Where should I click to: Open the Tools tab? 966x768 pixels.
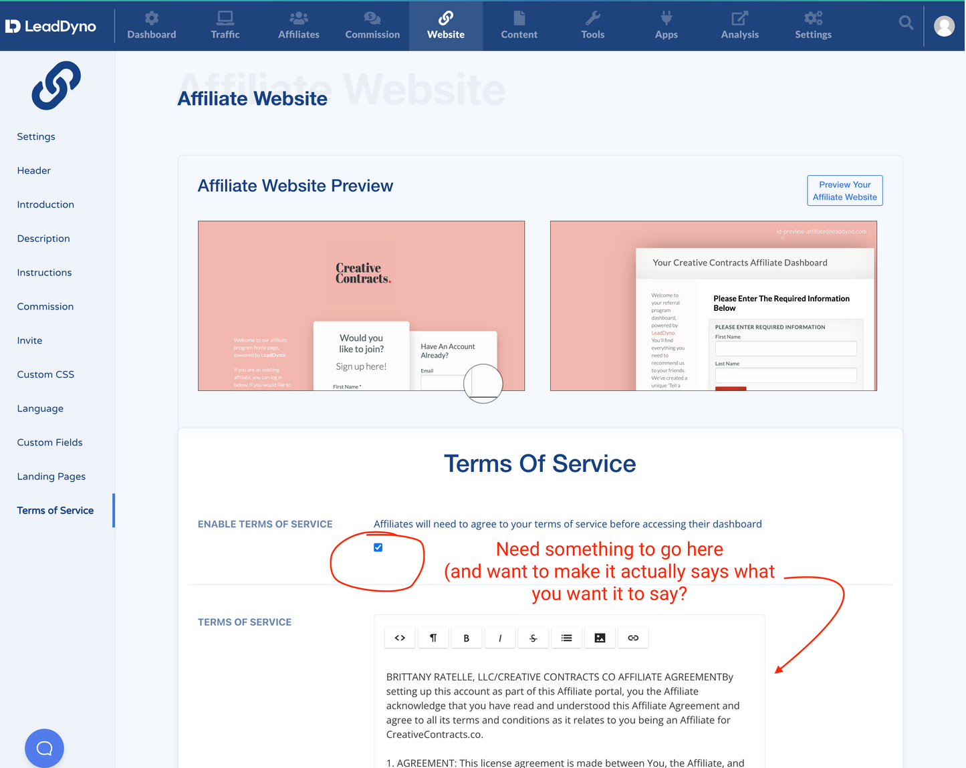(x=593, y=25)
